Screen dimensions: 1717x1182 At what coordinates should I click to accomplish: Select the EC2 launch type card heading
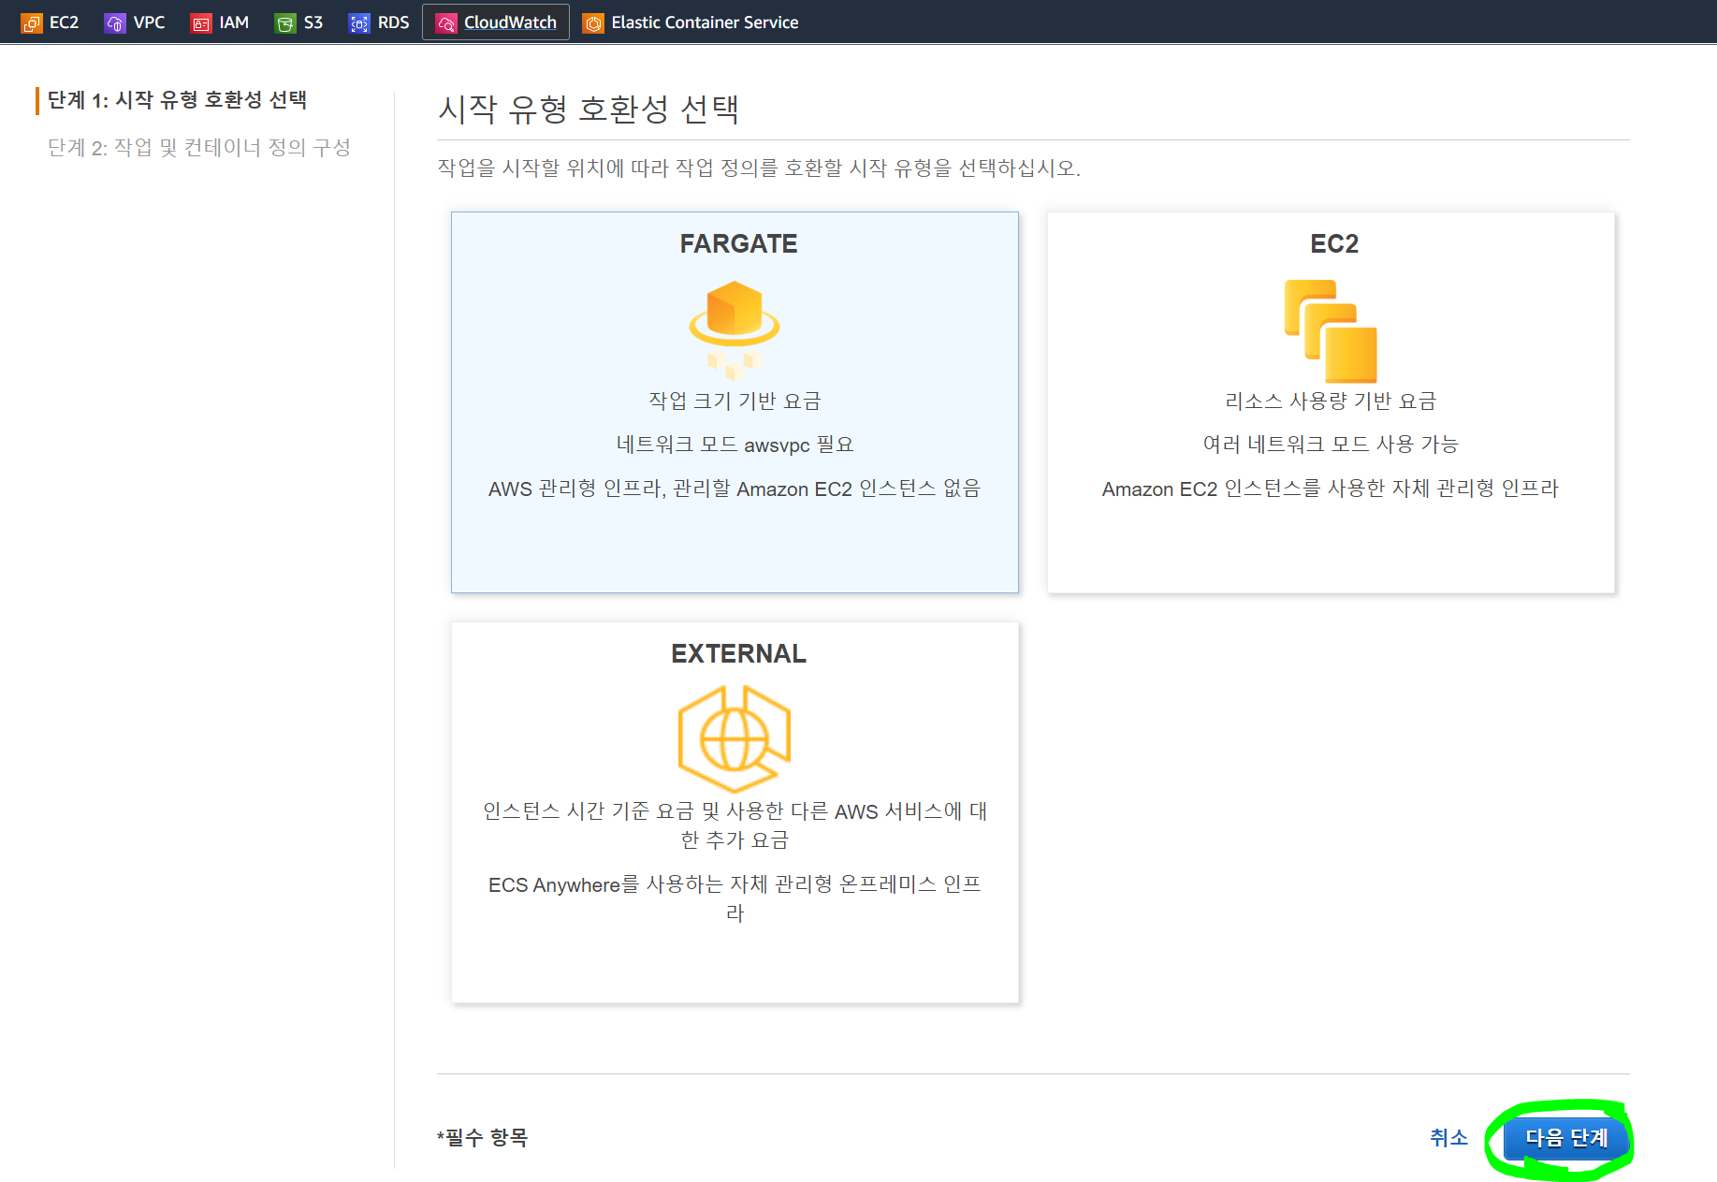(1334, 243)
